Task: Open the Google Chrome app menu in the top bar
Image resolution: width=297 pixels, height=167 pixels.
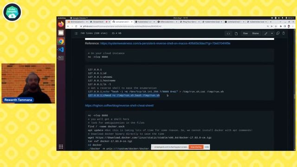Action: click(x=79, y=18)
